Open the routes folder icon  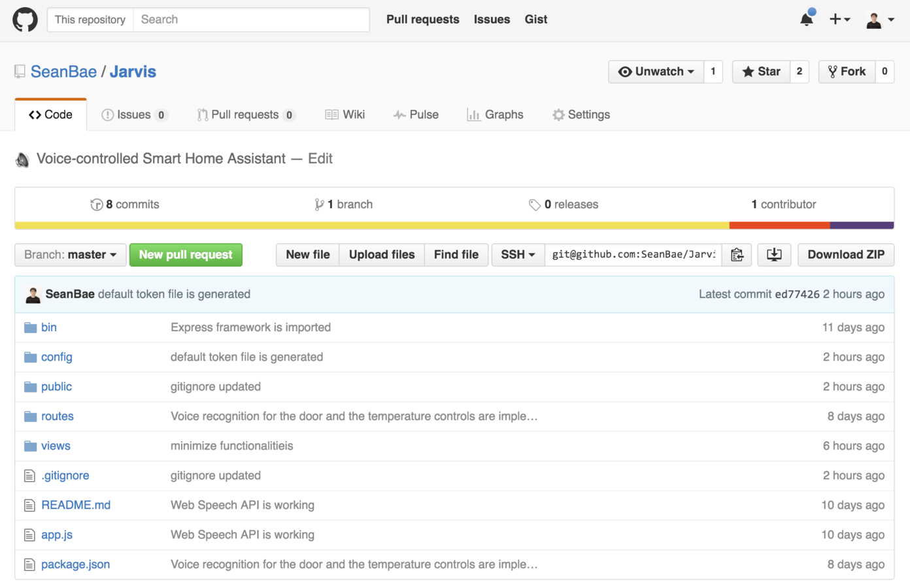coord(30,416)
